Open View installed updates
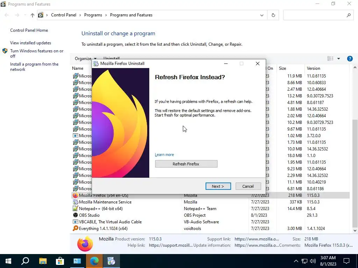358x268 pixels. pos(31,43)
